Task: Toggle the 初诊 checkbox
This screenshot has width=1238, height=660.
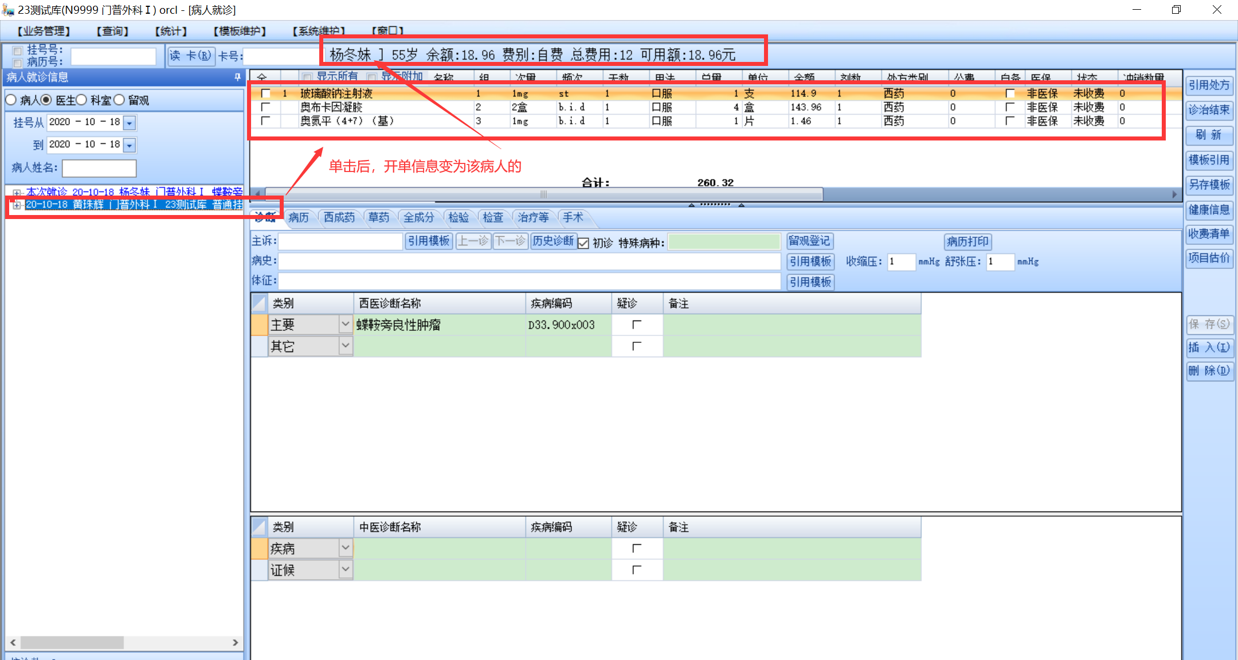Action: tap(583, 243)
